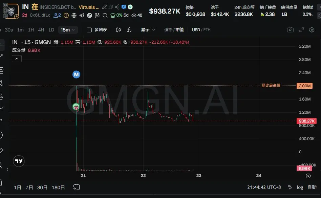Toggle 自動 auto scale
Screen dimensions: 321x198
click(312, 187)
